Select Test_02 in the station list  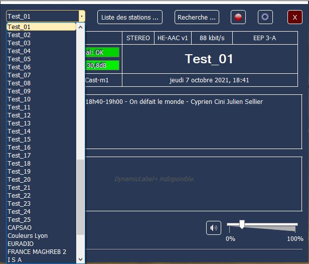[x=41, y=35]
